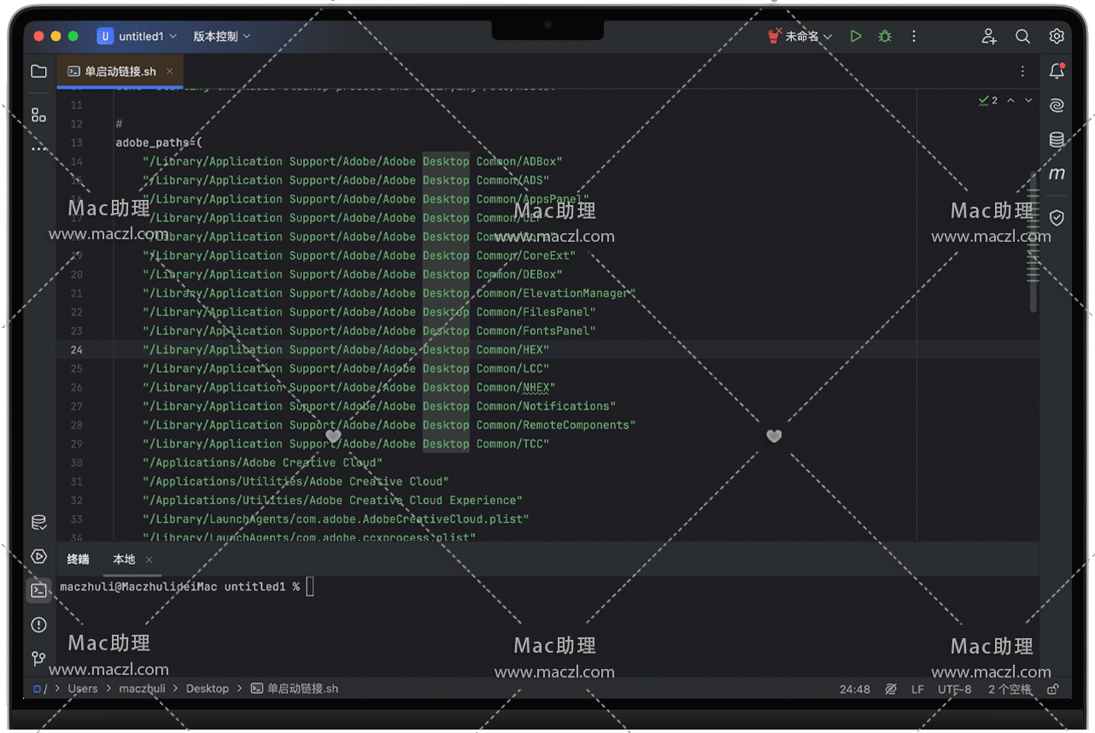The image size is (1095, 733).
Task: Start debugging with the bug icon
Action: (x=885, y=37)
